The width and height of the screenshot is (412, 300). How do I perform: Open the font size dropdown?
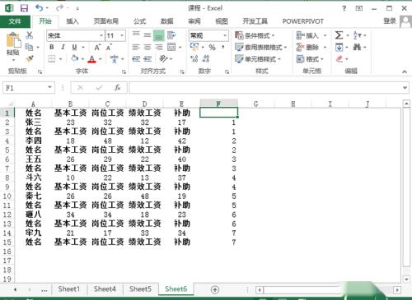tap(122, 35)
